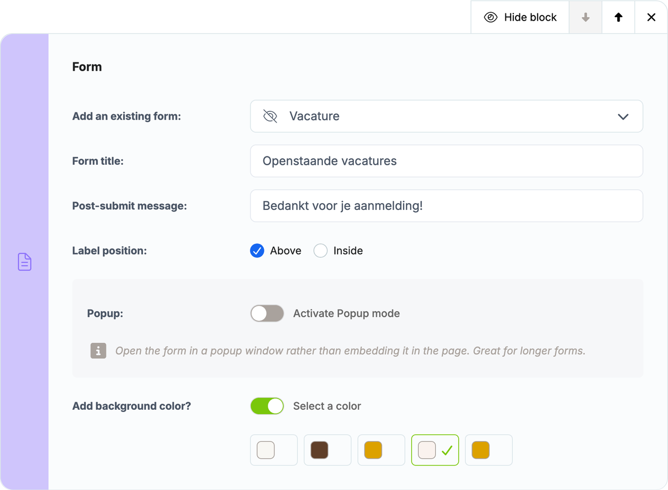Viewport: 668px width, 490px height.
Task: Click the Hide block button
Action: click(520, 17)
